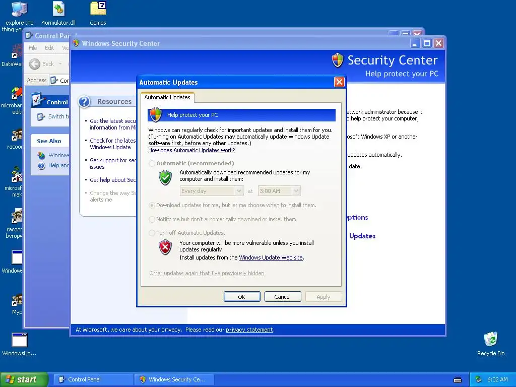
Task: Click the Automatic Updates link in Security Center
Action: click(x=362, y=236)
